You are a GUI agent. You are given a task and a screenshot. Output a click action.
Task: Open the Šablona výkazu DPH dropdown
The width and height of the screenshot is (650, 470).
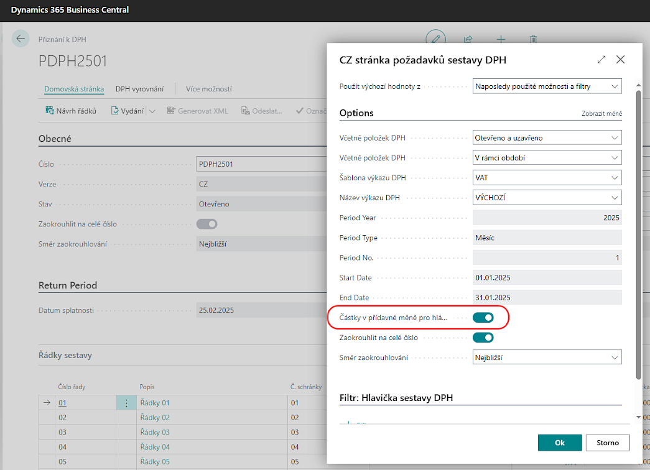pyautogui.click(x=547, y=178)
